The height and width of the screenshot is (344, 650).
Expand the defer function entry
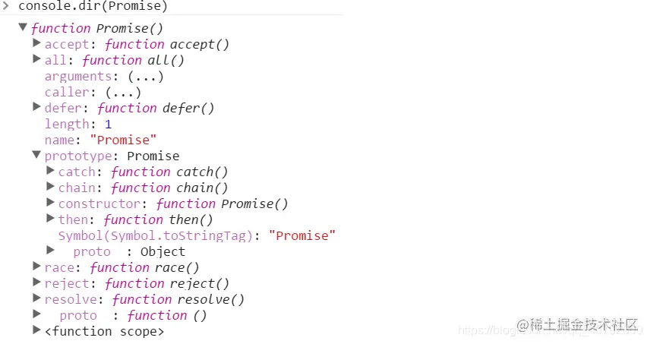[36, 107]
